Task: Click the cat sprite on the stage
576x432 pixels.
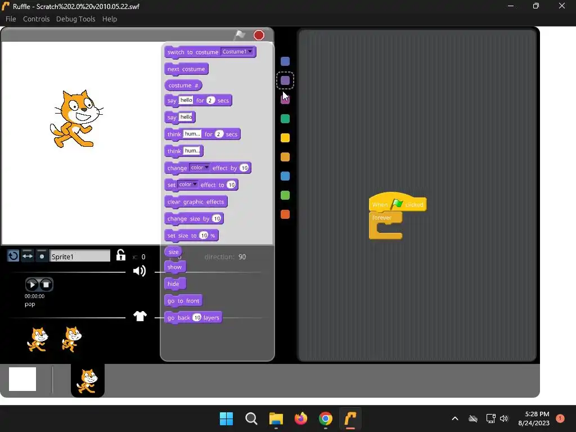Action: [x=76, y=119]
